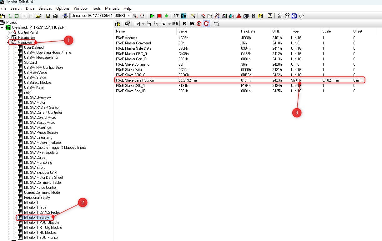Select Functional Safety in variables tree
Screen dimensions: 382x241
(x=37, y=198)
